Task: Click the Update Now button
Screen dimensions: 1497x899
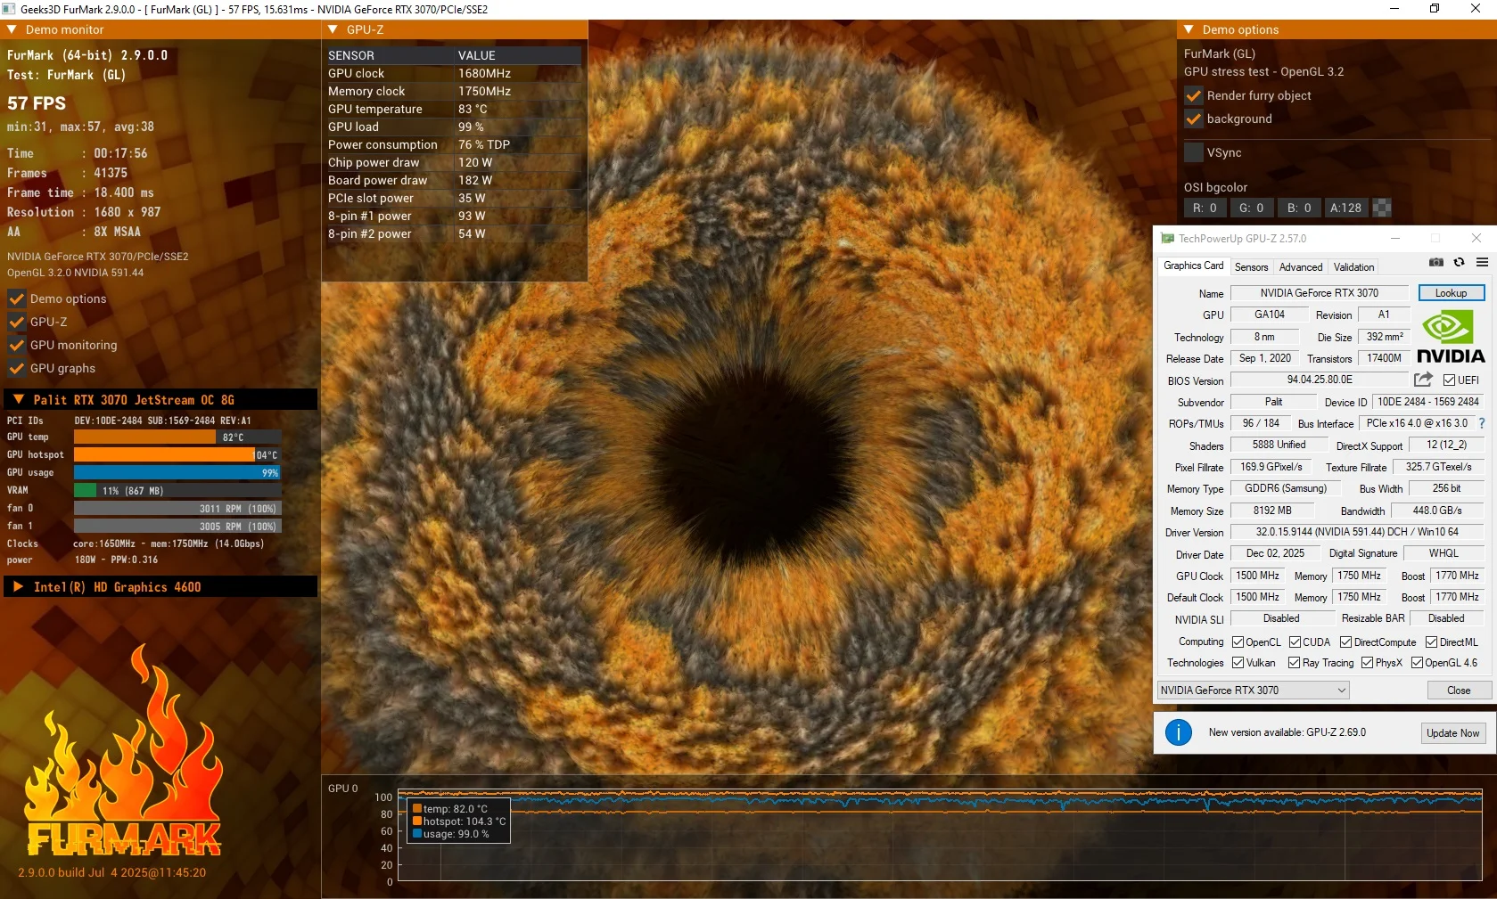Action: pos(1452,733)
